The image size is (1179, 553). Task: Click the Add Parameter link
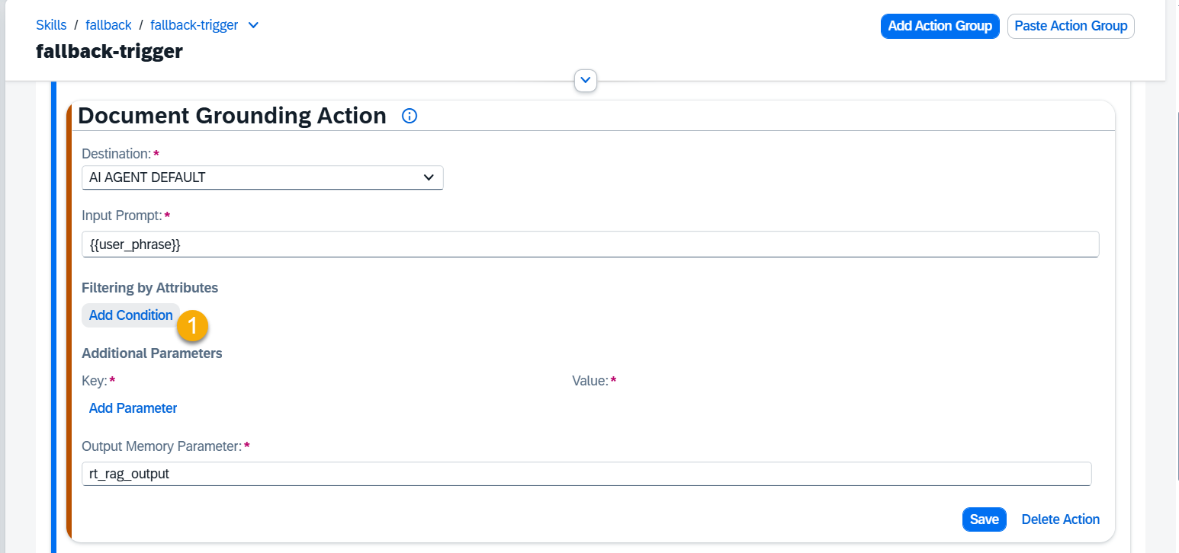(x=133, y=408)
